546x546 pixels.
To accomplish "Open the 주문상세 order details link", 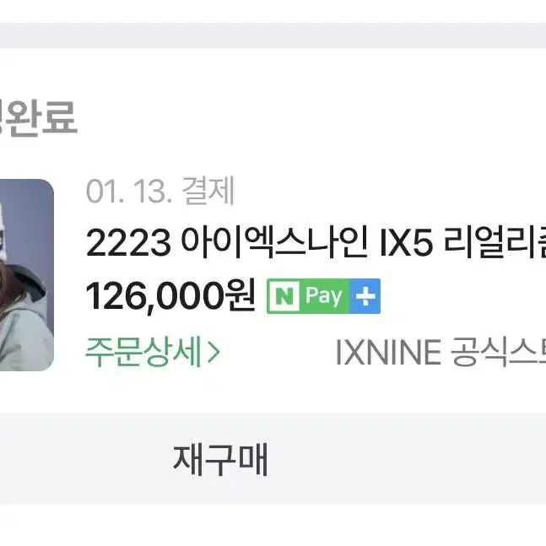I will pos(153,352).
